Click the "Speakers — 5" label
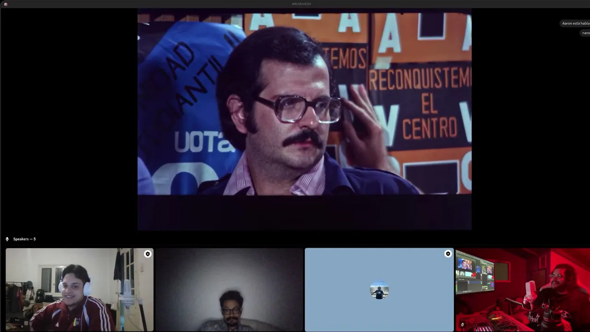Image resolution: width=590 pixels, height=332 pixels. point(24,239)
